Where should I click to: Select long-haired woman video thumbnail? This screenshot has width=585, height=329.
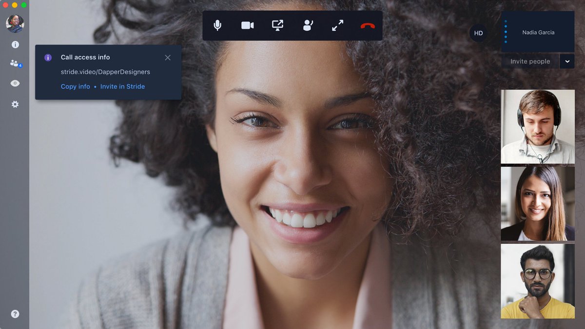coord(538,204)
